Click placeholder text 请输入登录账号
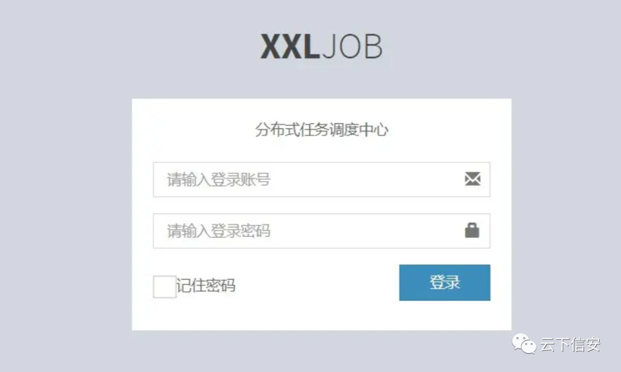Screen dimensions: 621x372 click(x=218, y=180)
